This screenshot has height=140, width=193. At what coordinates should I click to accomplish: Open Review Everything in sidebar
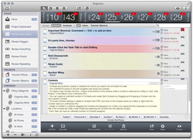(x=20, y=49)
